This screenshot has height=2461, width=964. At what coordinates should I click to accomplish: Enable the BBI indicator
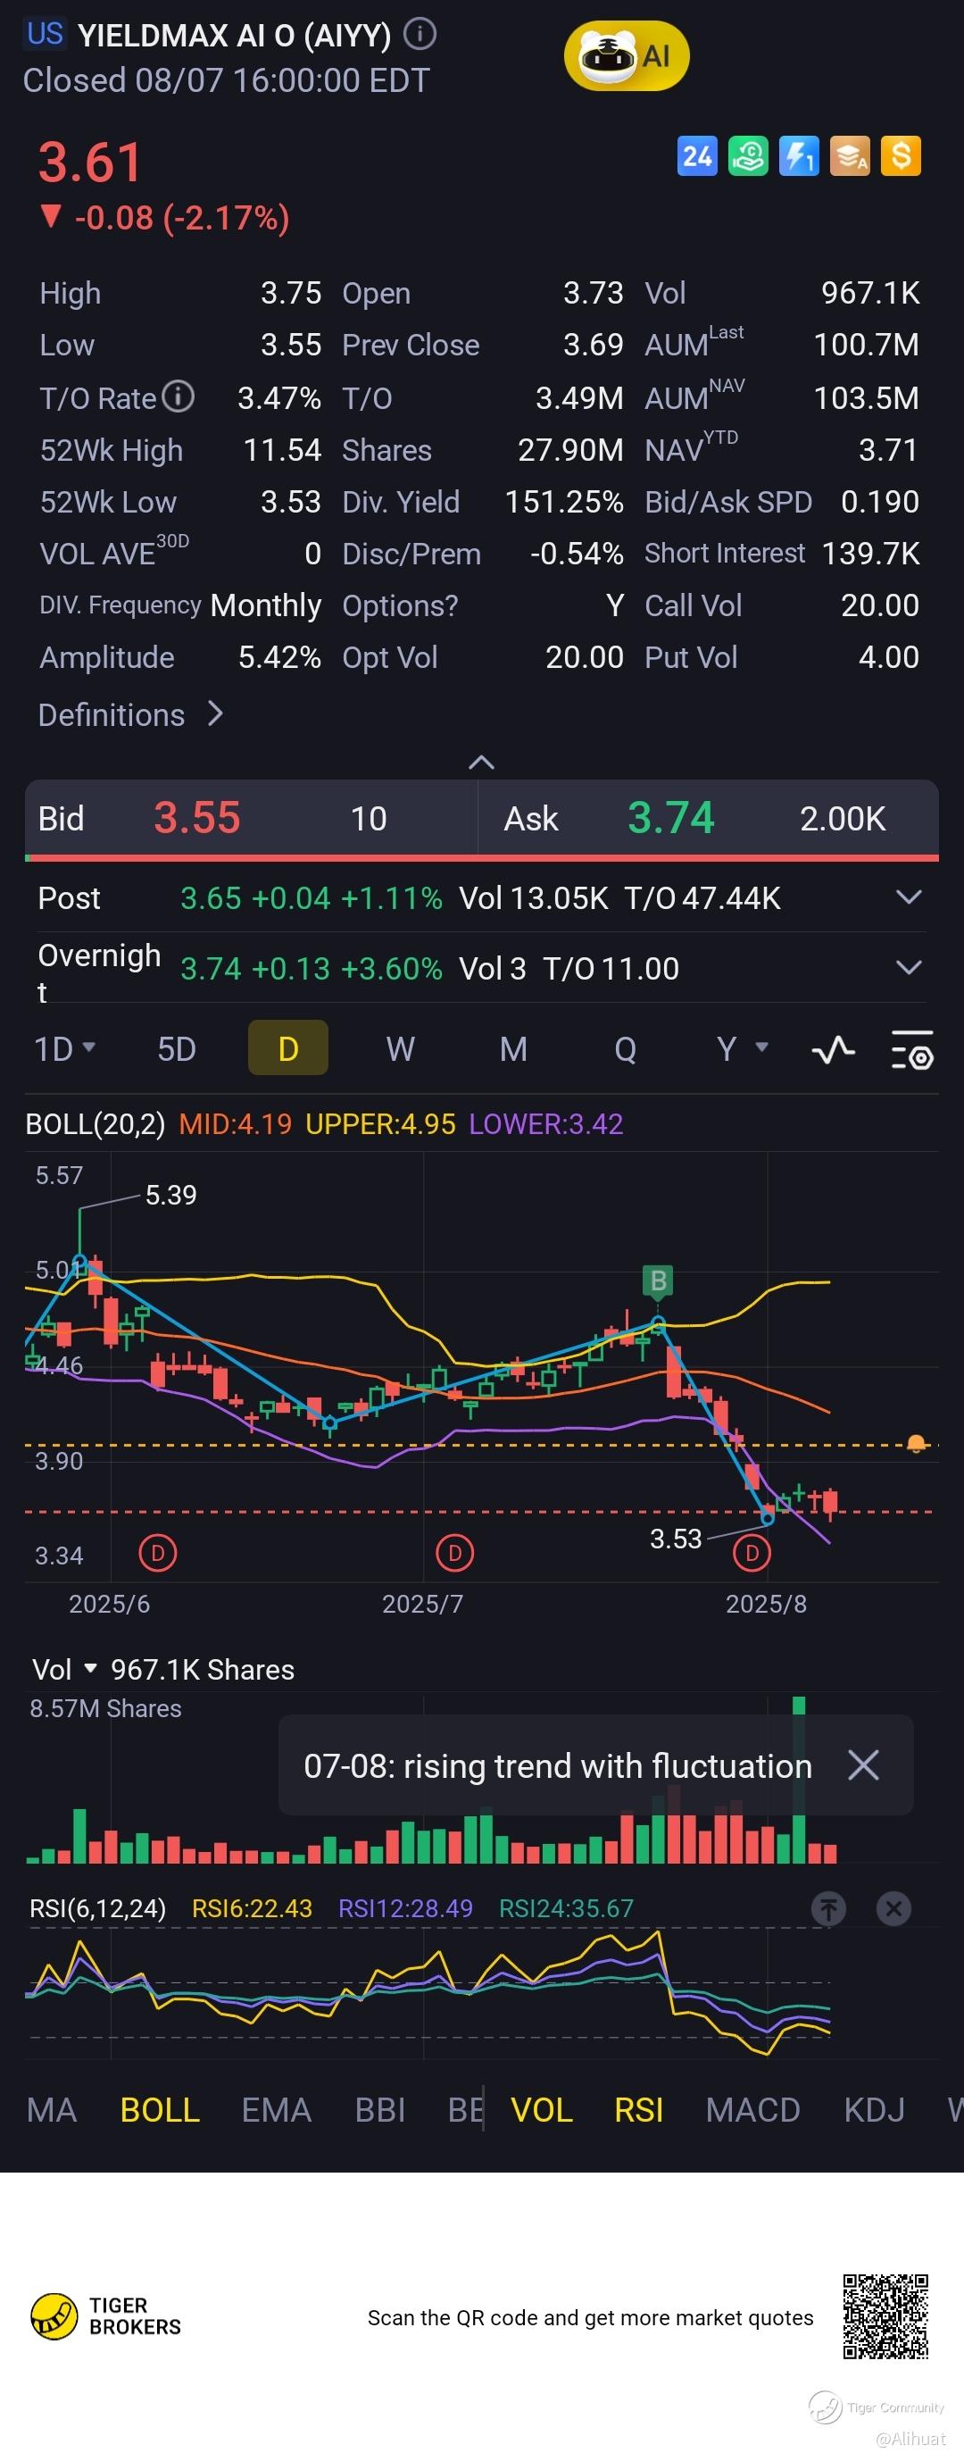[x=380, y=2109]
